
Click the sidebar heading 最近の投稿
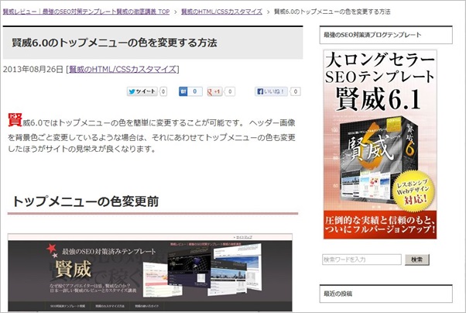click(x=338, y=294)
